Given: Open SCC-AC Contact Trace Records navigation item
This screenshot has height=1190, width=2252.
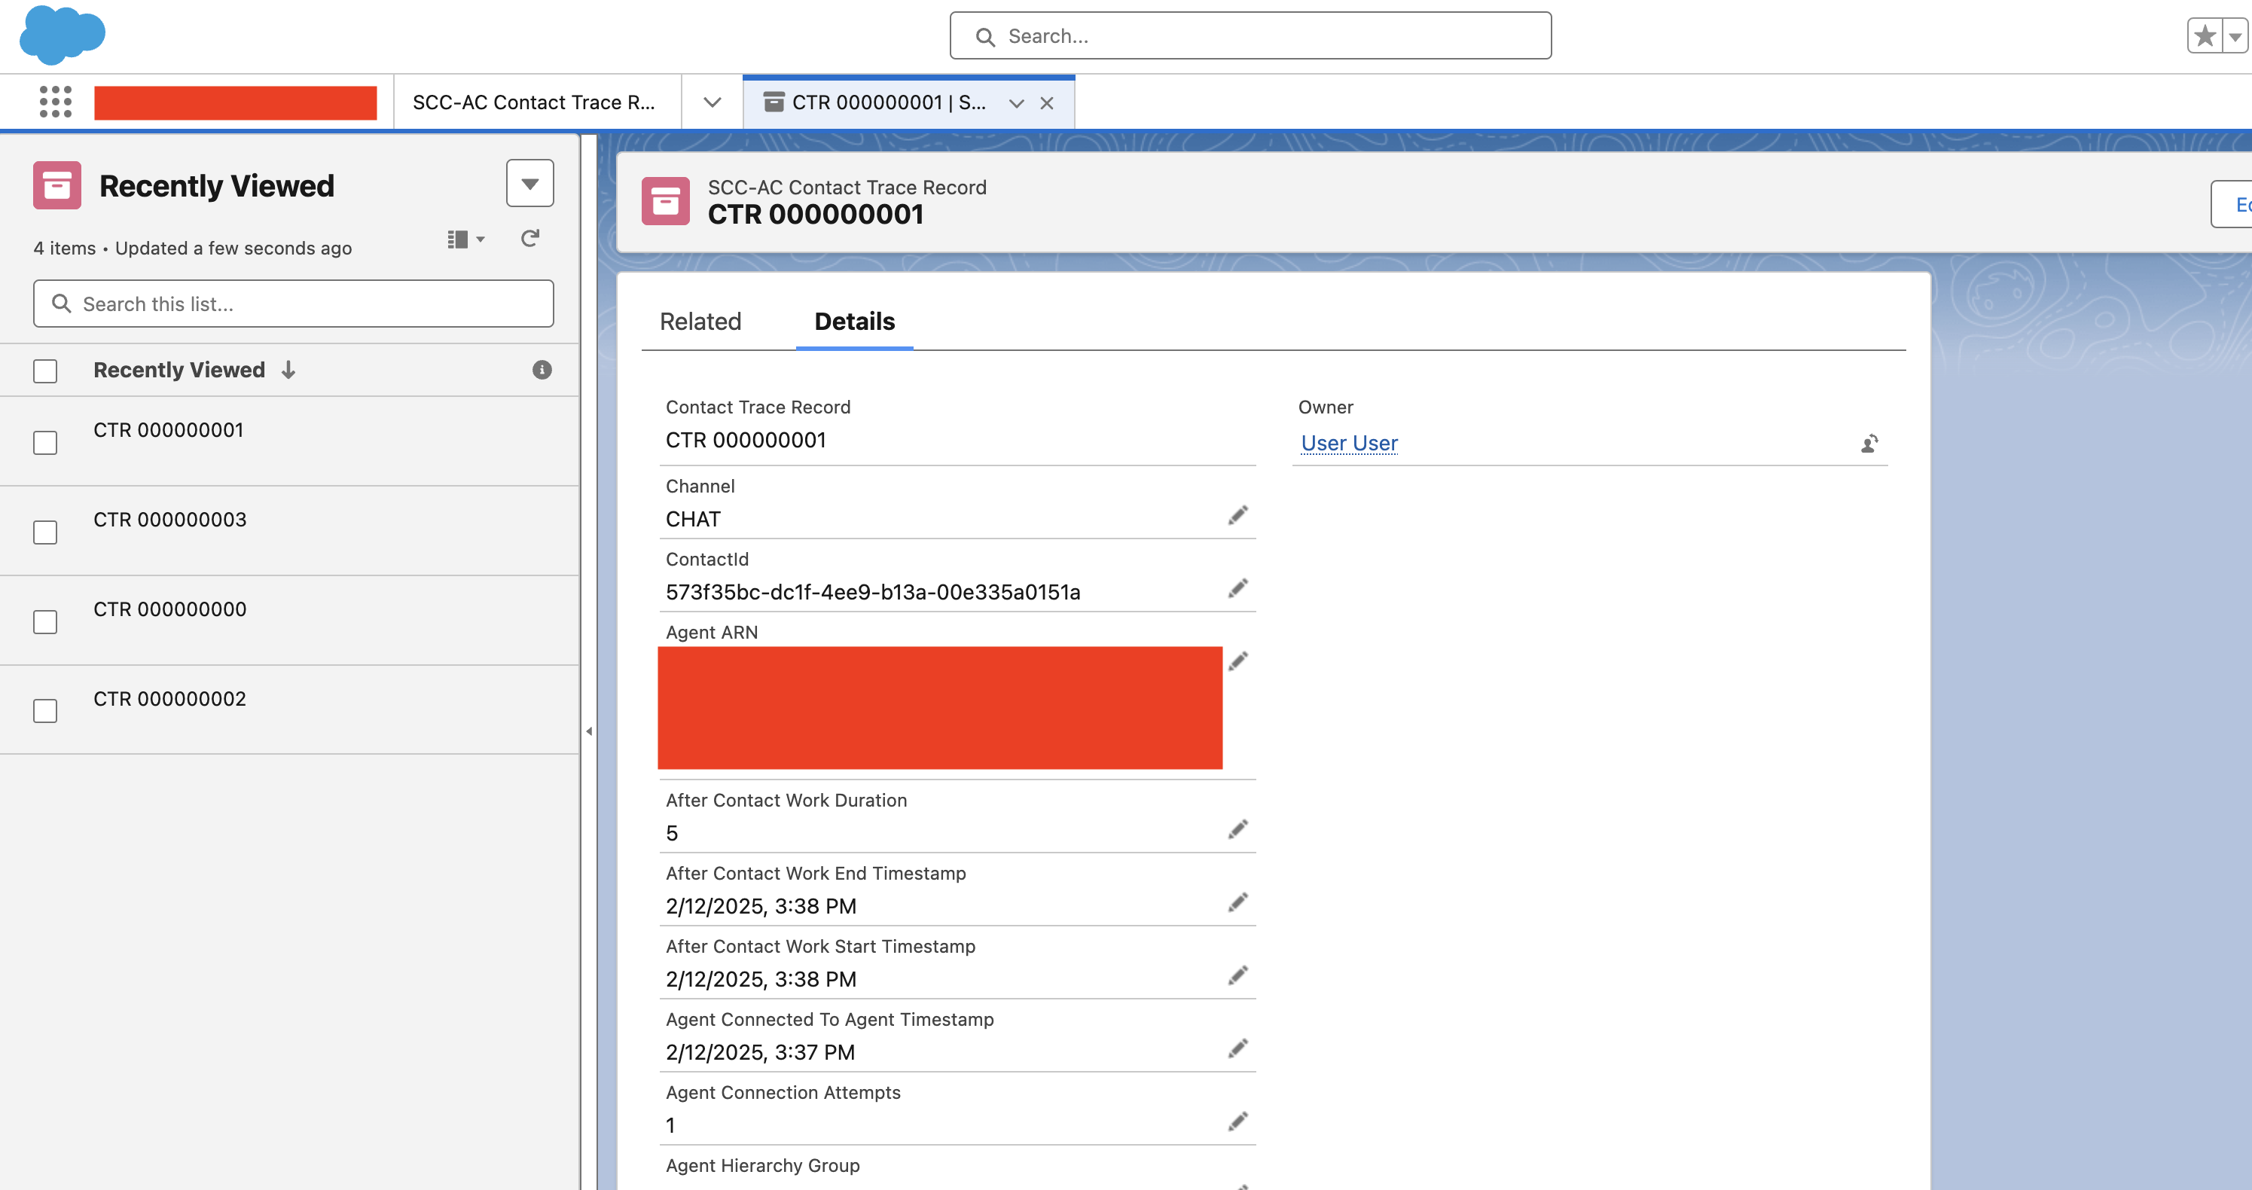Looking at the screenshot, I should tap(534, 102).
